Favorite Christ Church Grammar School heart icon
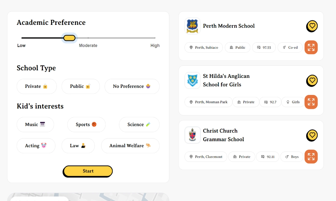This screenshot has height=201, width=336. coord(312,135)
